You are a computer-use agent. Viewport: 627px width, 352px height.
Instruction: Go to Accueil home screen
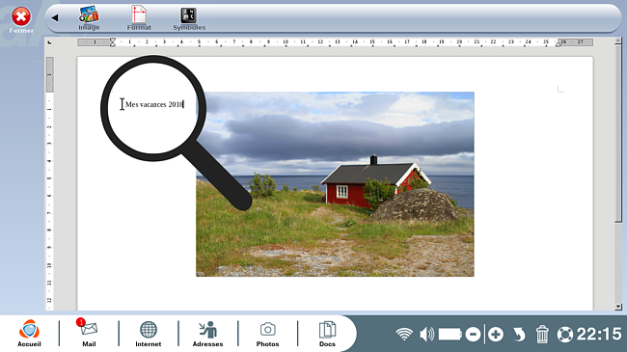click(29, 333)
